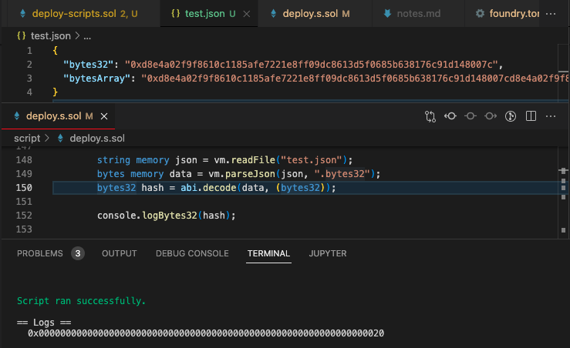Click the problems count badge 3
This screenshot has height=348, width=570.
78,253
